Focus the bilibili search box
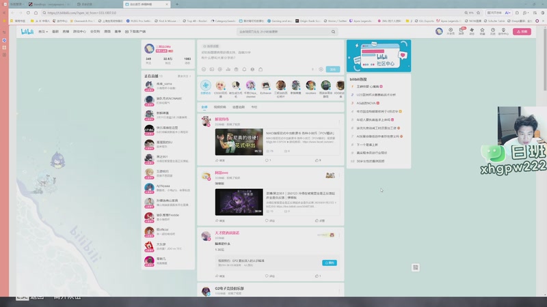The image size is (547, 307). [x=283, y=31]
